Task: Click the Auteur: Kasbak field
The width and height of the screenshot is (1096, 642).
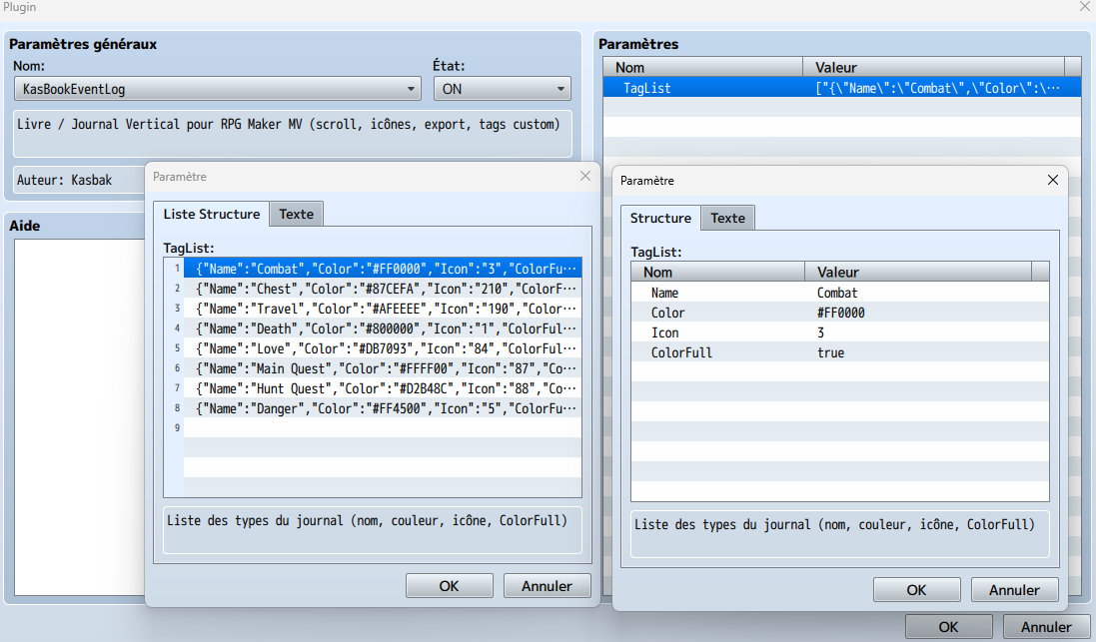Action: (x=80, y=180)
